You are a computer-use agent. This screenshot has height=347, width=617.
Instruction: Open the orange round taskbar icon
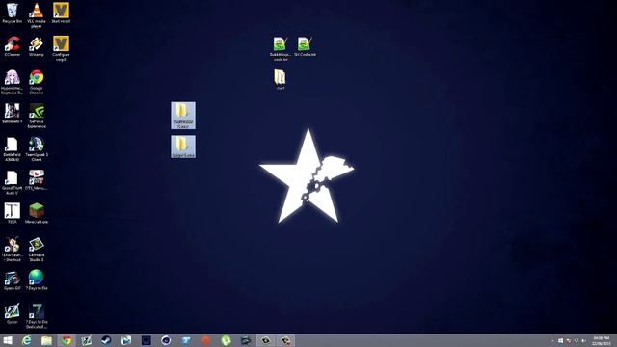205,340
